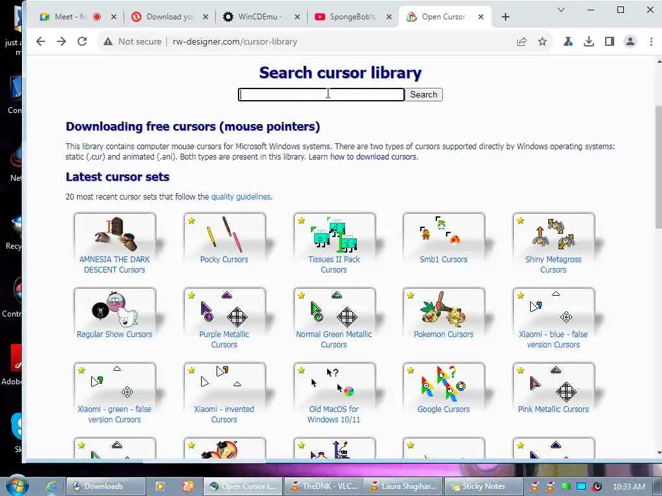Close the Open Cursor Library tab

tap(481, 17)
